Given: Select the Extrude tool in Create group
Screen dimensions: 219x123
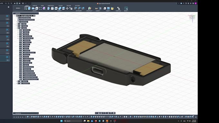Looking at the screenshot, I should click(x=29, y=8).
